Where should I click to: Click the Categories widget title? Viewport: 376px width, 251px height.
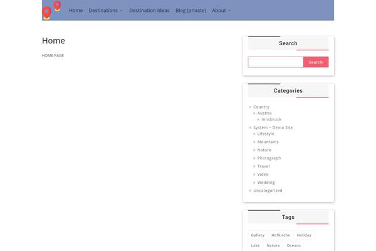pos(288,91)
